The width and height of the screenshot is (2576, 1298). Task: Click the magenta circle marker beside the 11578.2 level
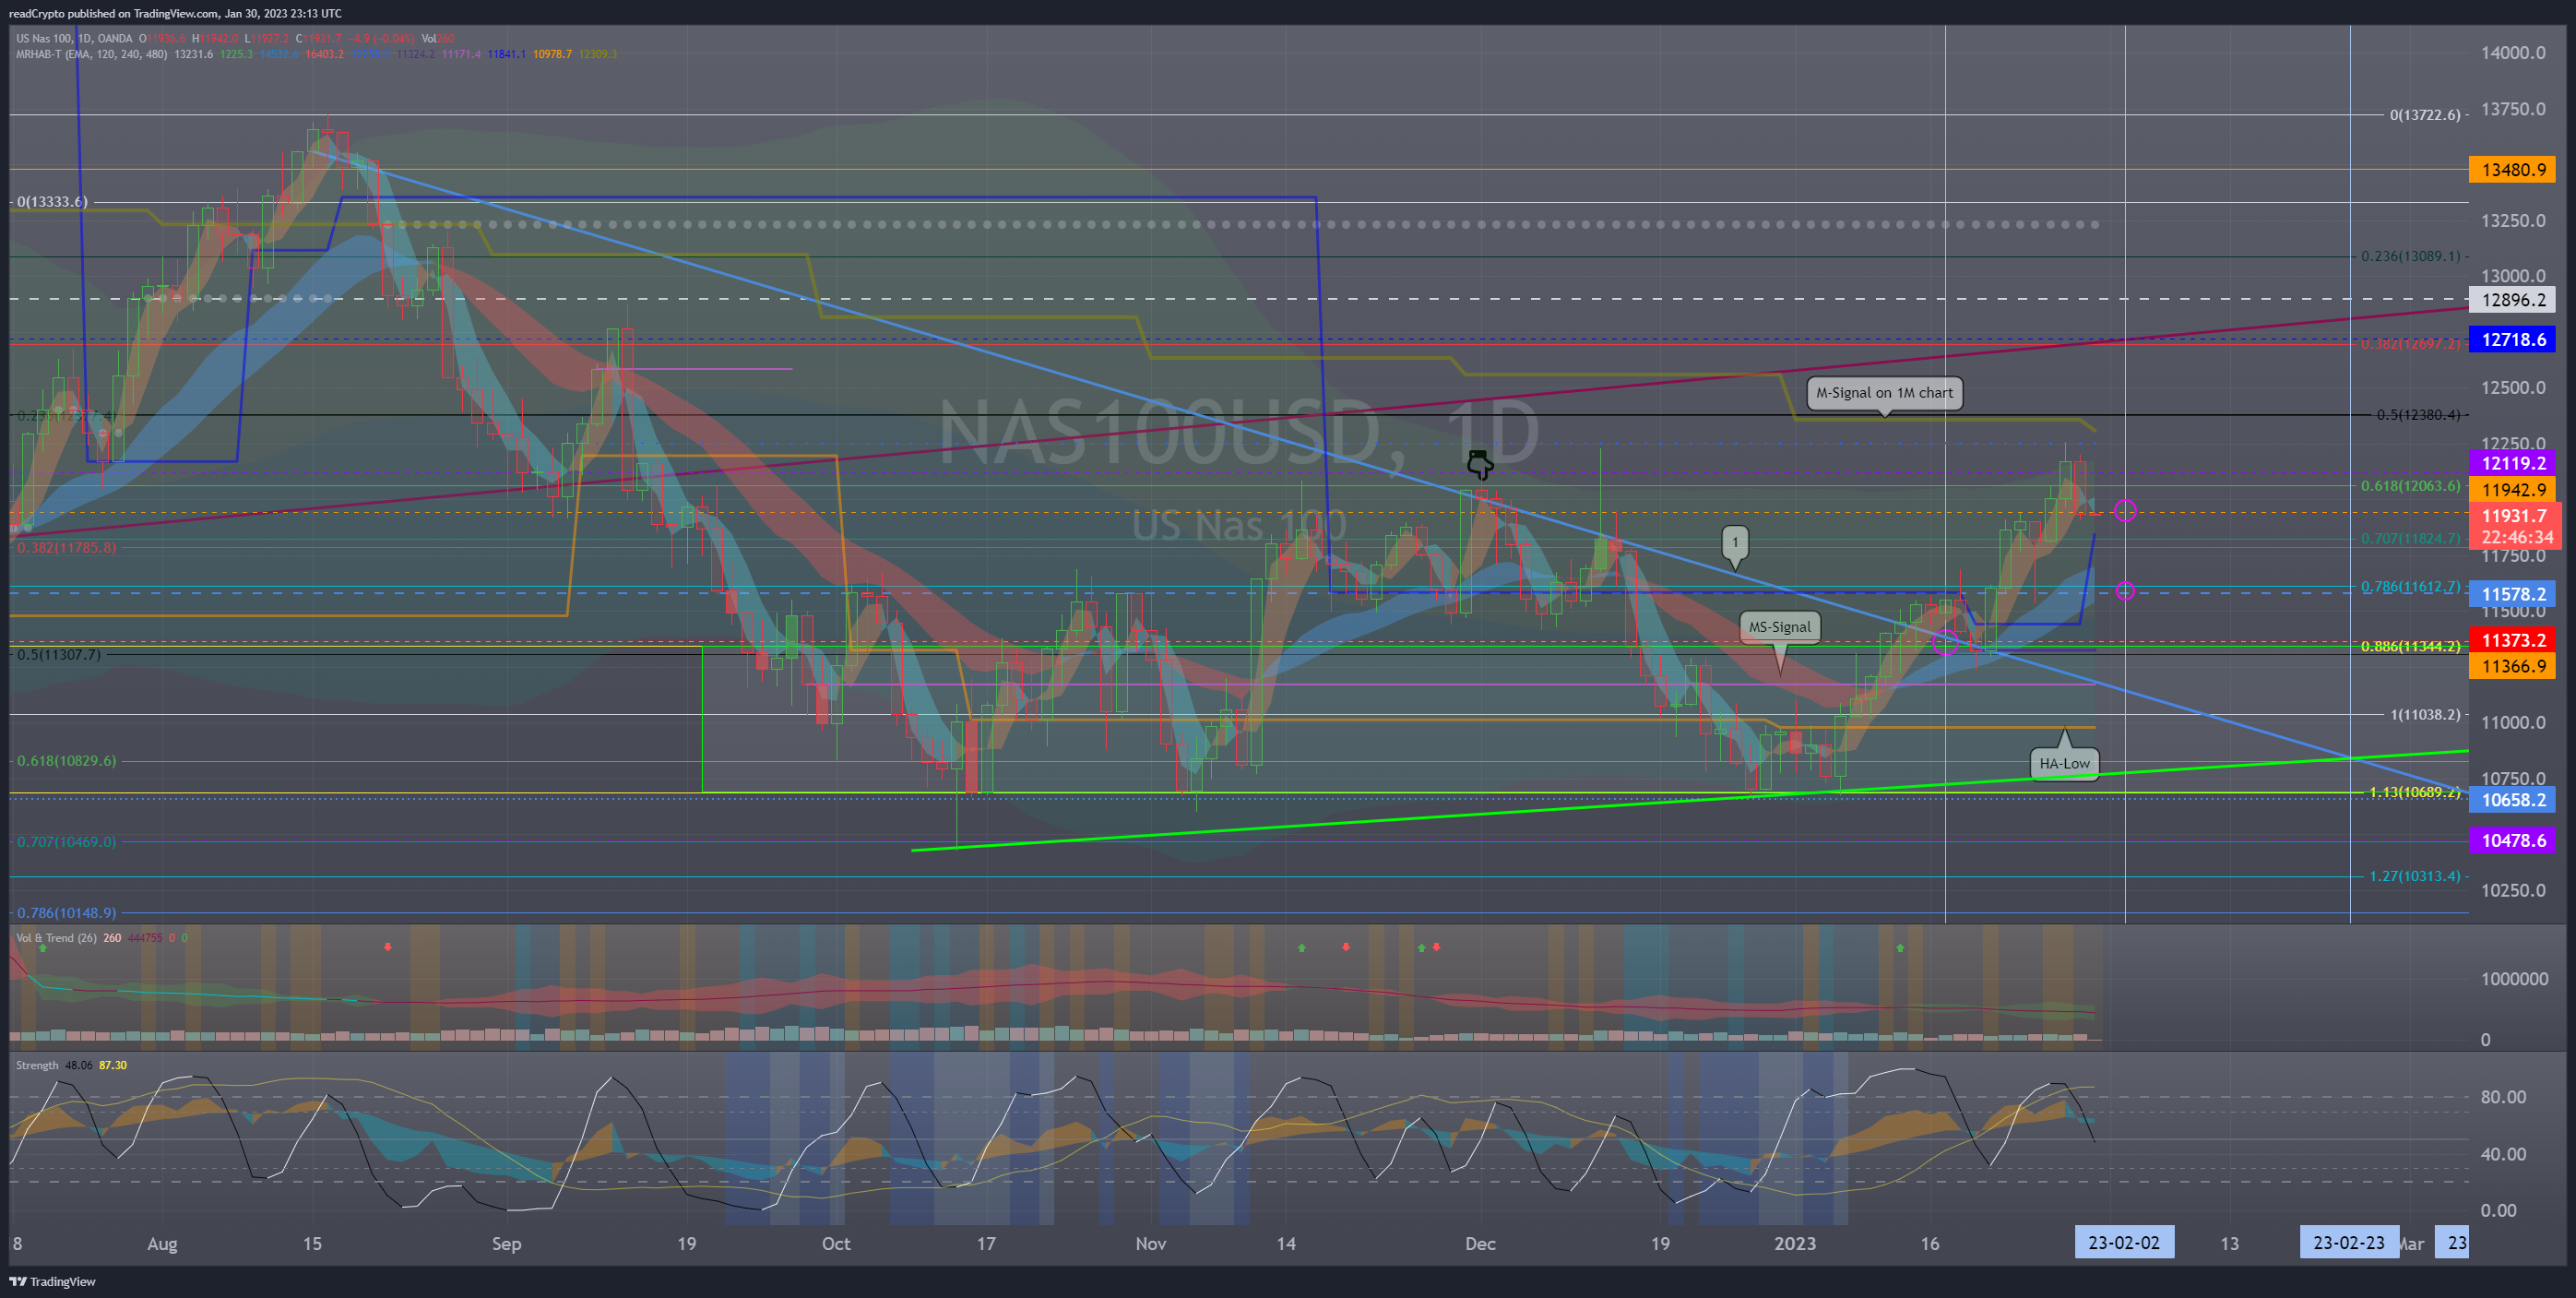point(2126,591)
